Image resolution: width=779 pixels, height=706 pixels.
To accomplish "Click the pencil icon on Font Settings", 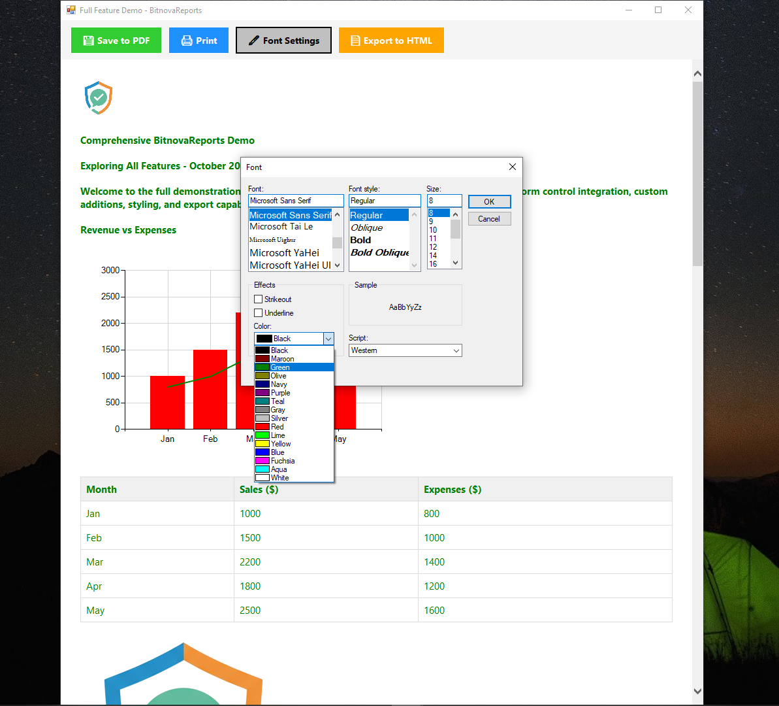I will (253, 41).
